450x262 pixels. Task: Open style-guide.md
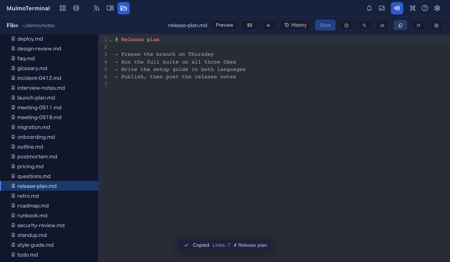coord(49,245)
